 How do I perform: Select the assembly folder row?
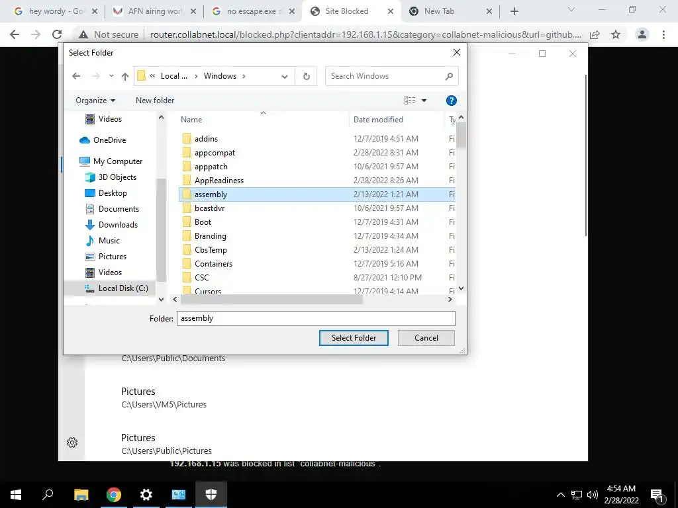point(316,194)
